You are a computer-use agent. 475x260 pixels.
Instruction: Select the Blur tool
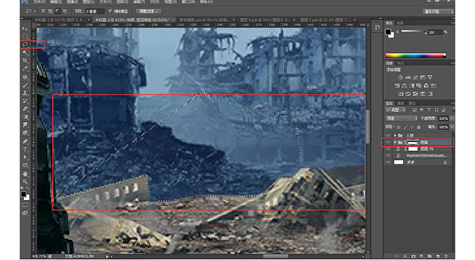[25, 125]
